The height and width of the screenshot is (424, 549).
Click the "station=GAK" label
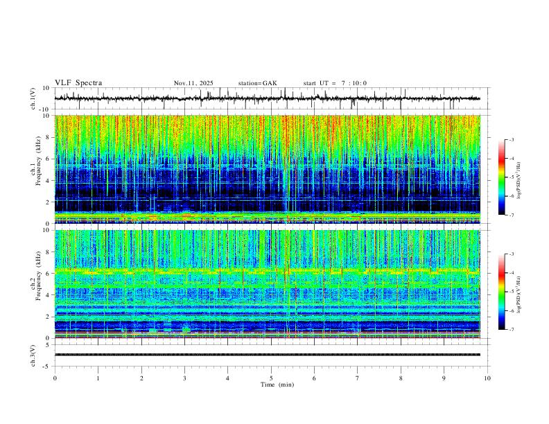point(257,83)
